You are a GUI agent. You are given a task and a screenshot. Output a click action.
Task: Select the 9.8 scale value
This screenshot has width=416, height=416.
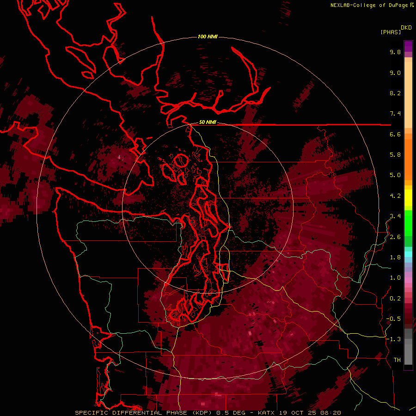pos(395,52)
